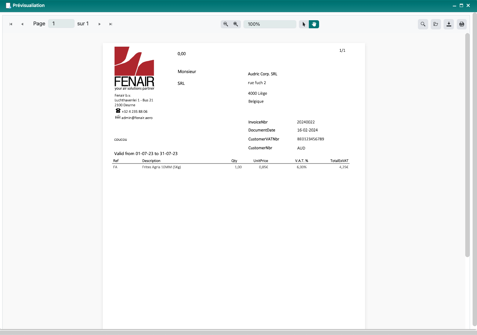Open the search magnifier tool
477x335 pixels.
(x=423, y=24)
